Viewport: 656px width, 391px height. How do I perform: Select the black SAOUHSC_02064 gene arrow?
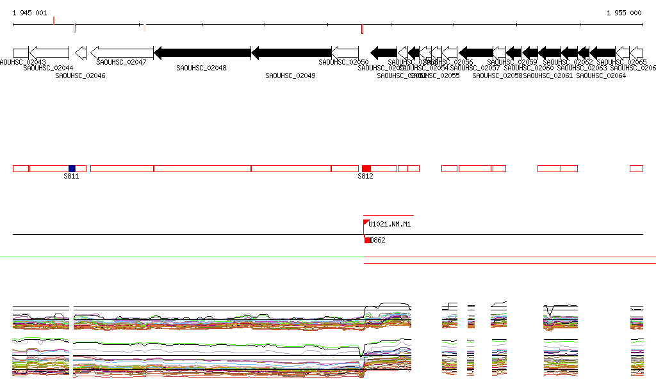point(602,53)
